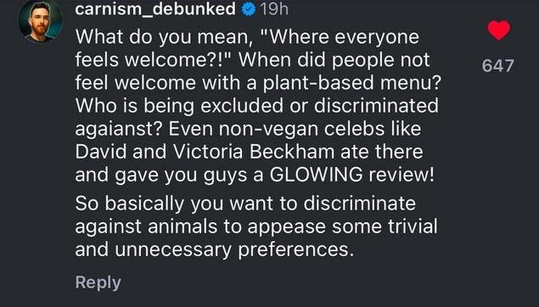Click the blue verified badge
Image resolution: width=539 pixels, height=307 pixels.
click(x=248, y=10)
